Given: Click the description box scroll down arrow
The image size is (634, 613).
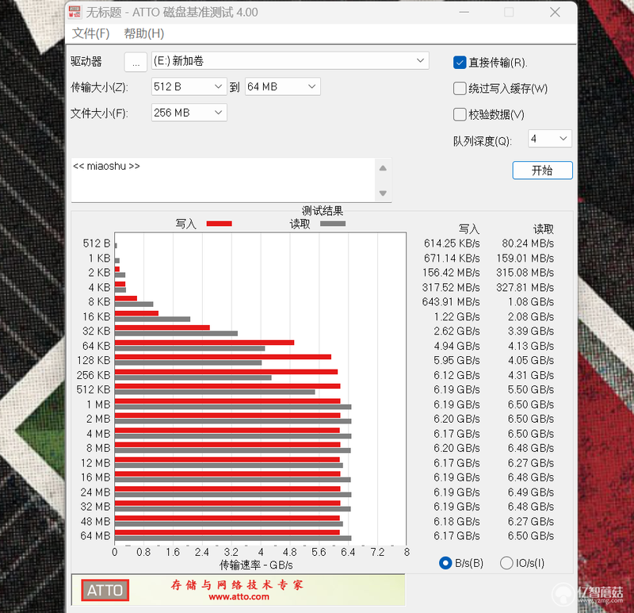Looking at the screenshot, I should pyautogui.click(x=383, y=193).
